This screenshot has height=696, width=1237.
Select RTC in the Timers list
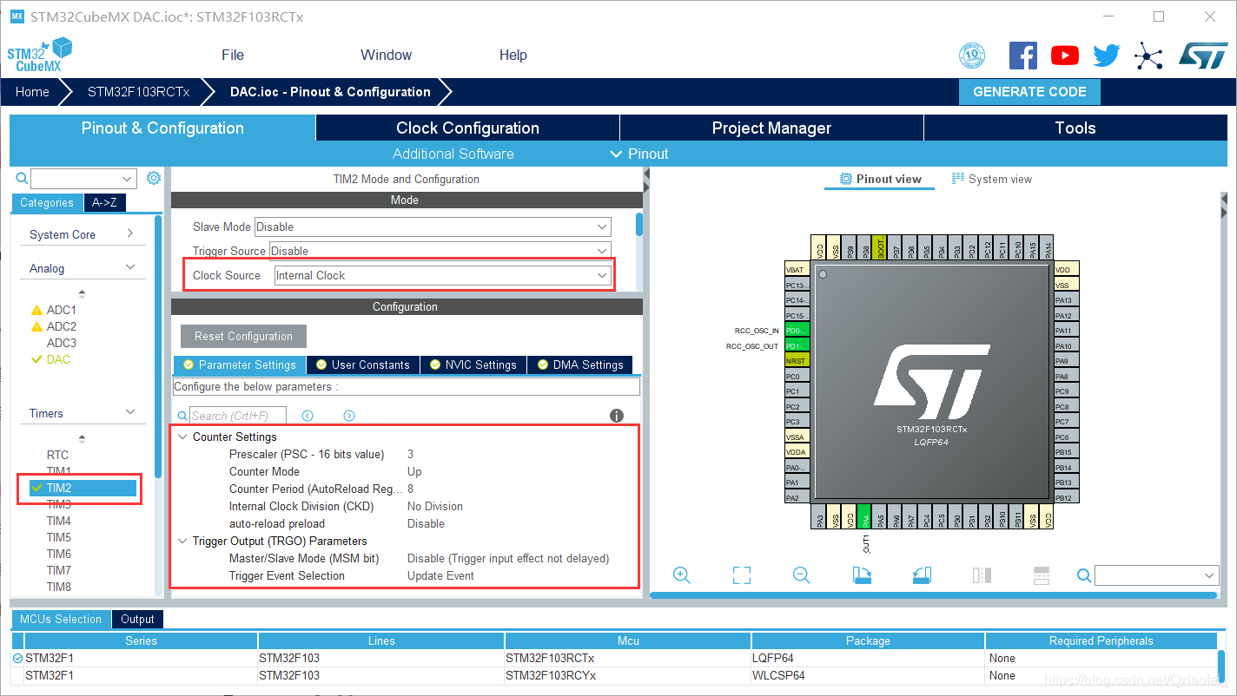[57, 455]
